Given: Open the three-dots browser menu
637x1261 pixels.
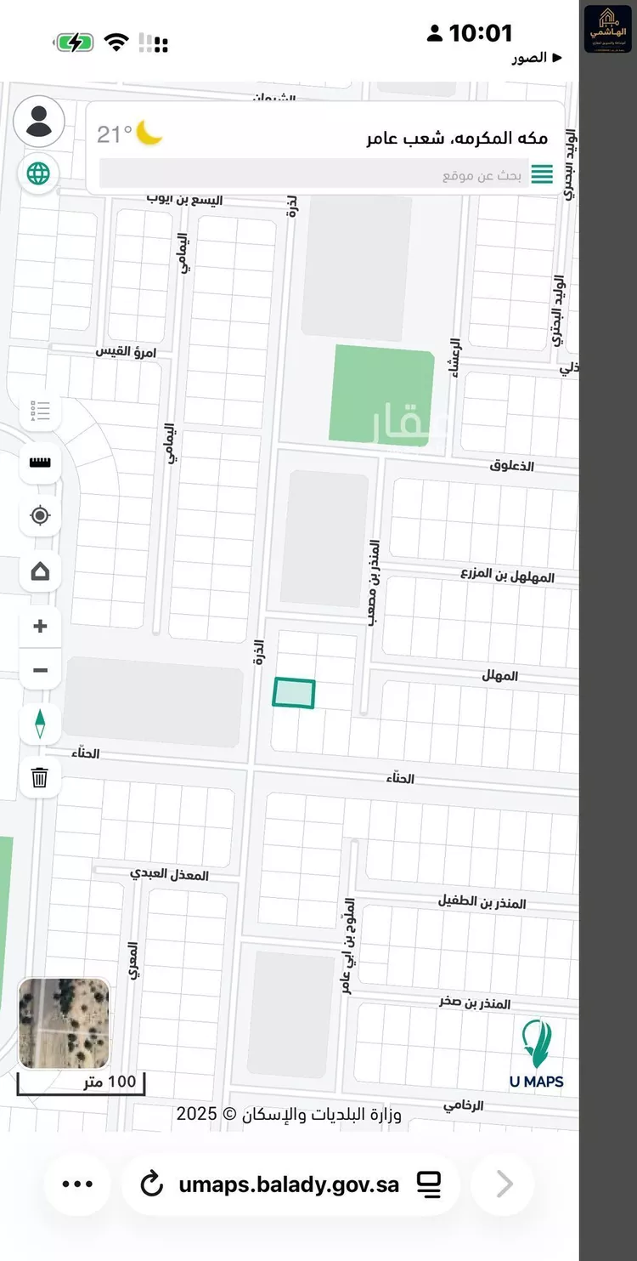Looking at the screenshot, I should tap(77, 1184).
